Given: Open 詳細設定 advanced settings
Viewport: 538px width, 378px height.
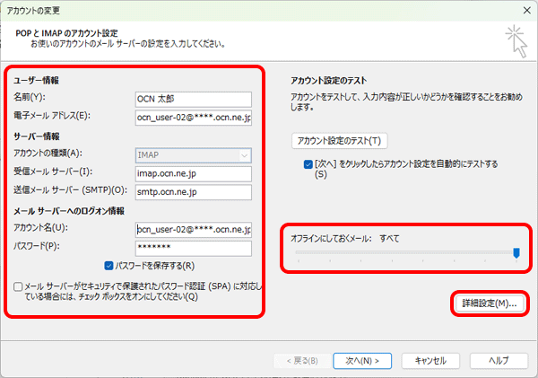Looking at the screenshot, I should point(489,304).
